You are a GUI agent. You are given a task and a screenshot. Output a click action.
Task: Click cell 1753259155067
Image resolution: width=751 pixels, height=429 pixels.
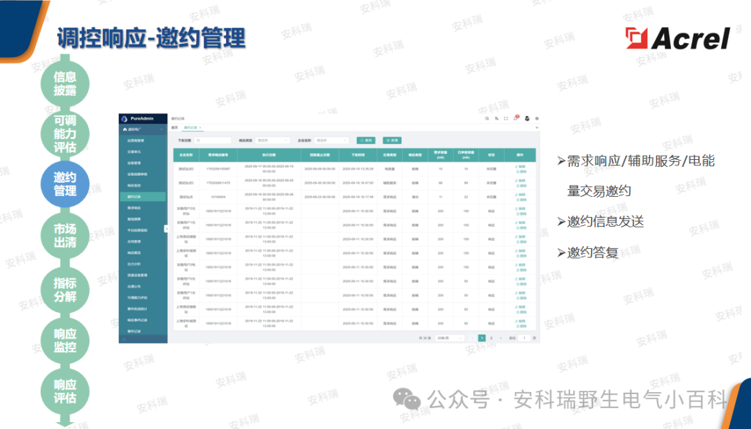coord(218,169)
